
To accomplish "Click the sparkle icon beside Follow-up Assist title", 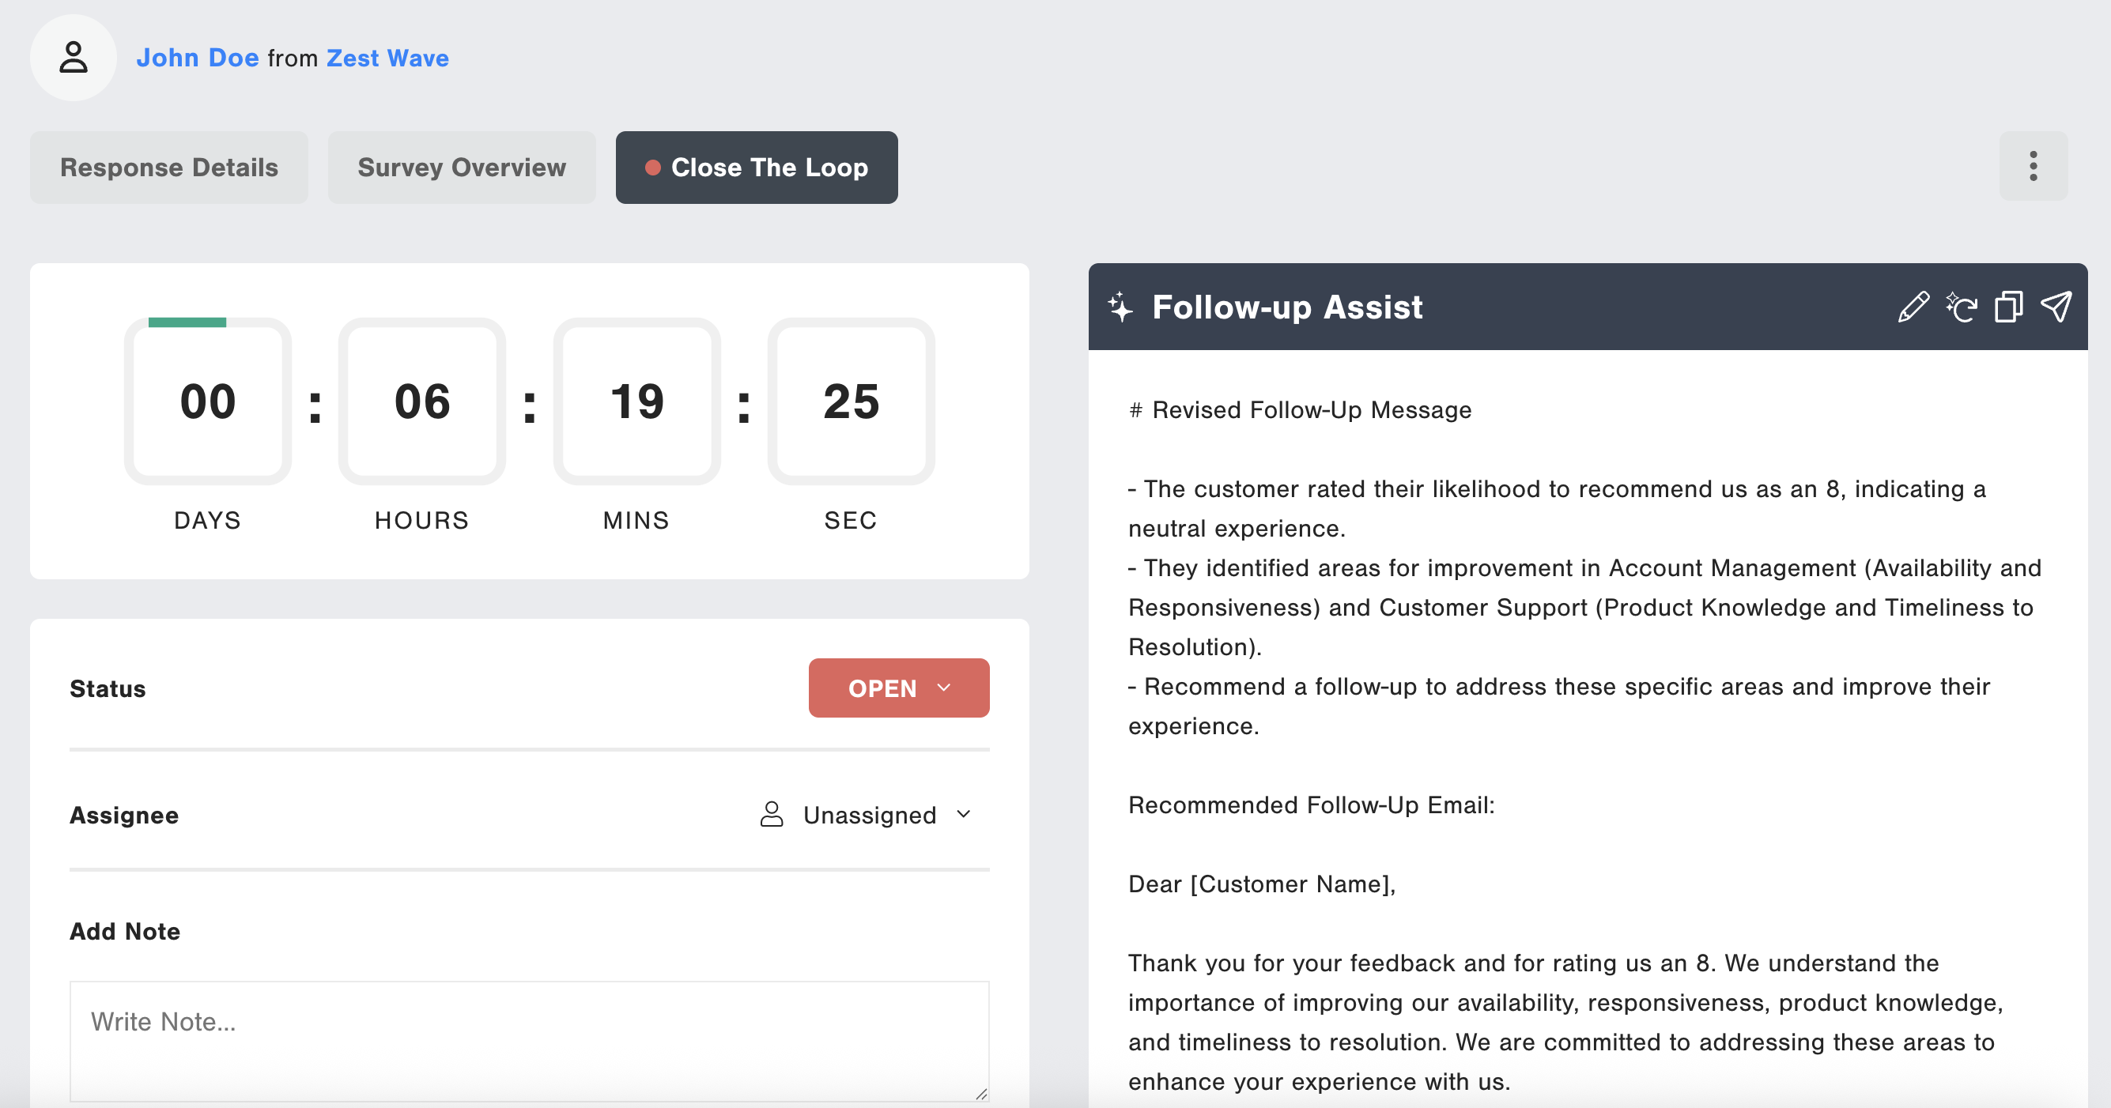I will [1120, 307].
